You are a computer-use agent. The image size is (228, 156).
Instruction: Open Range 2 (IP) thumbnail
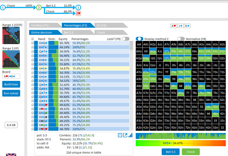[11, 59]
